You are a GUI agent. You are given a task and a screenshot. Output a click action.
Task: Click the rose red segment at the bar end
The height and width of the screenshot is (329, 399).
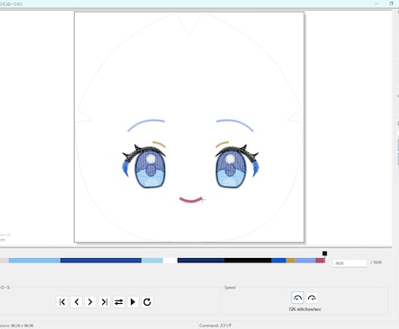coord(320,261)
